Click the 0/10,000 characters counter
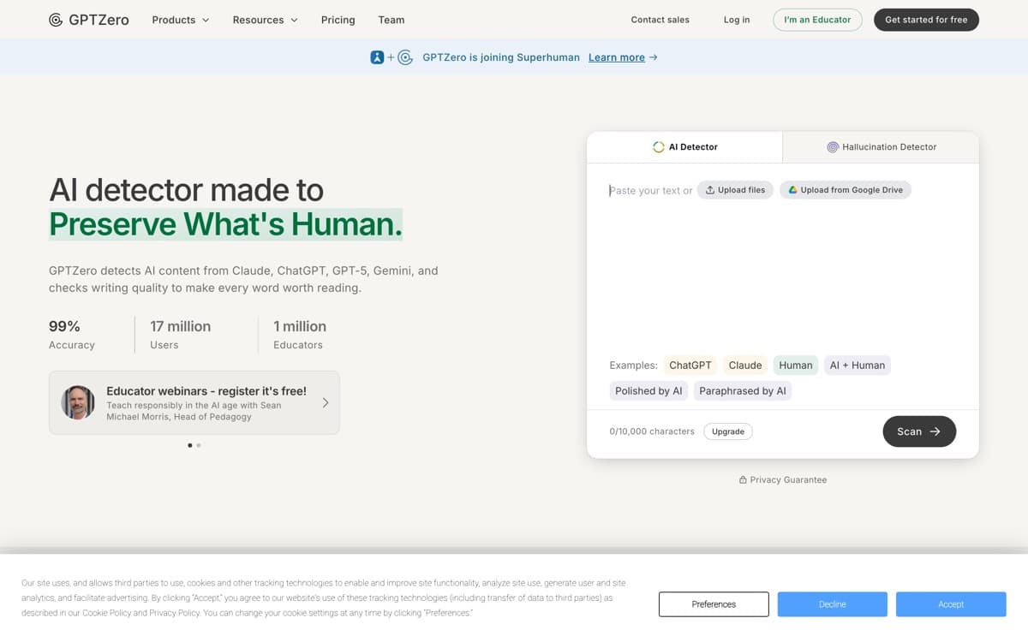The width and height of the screenshot is (1028, 642). (652, 431)
